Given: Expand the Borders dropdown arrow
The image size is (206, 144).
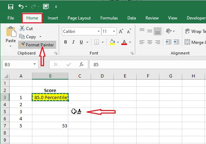Looking at the screenshot, I should [102, 42].
